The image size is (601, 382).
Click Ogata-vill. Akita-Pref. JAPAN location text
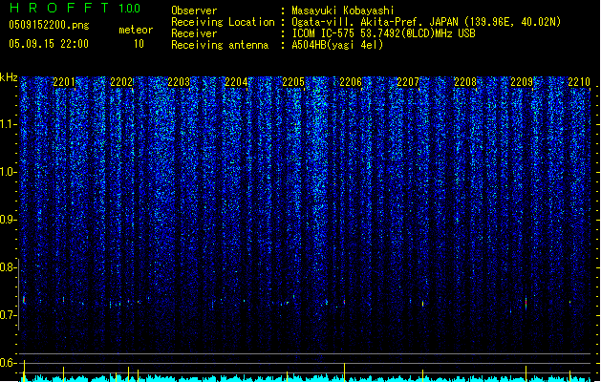[426, 22]
